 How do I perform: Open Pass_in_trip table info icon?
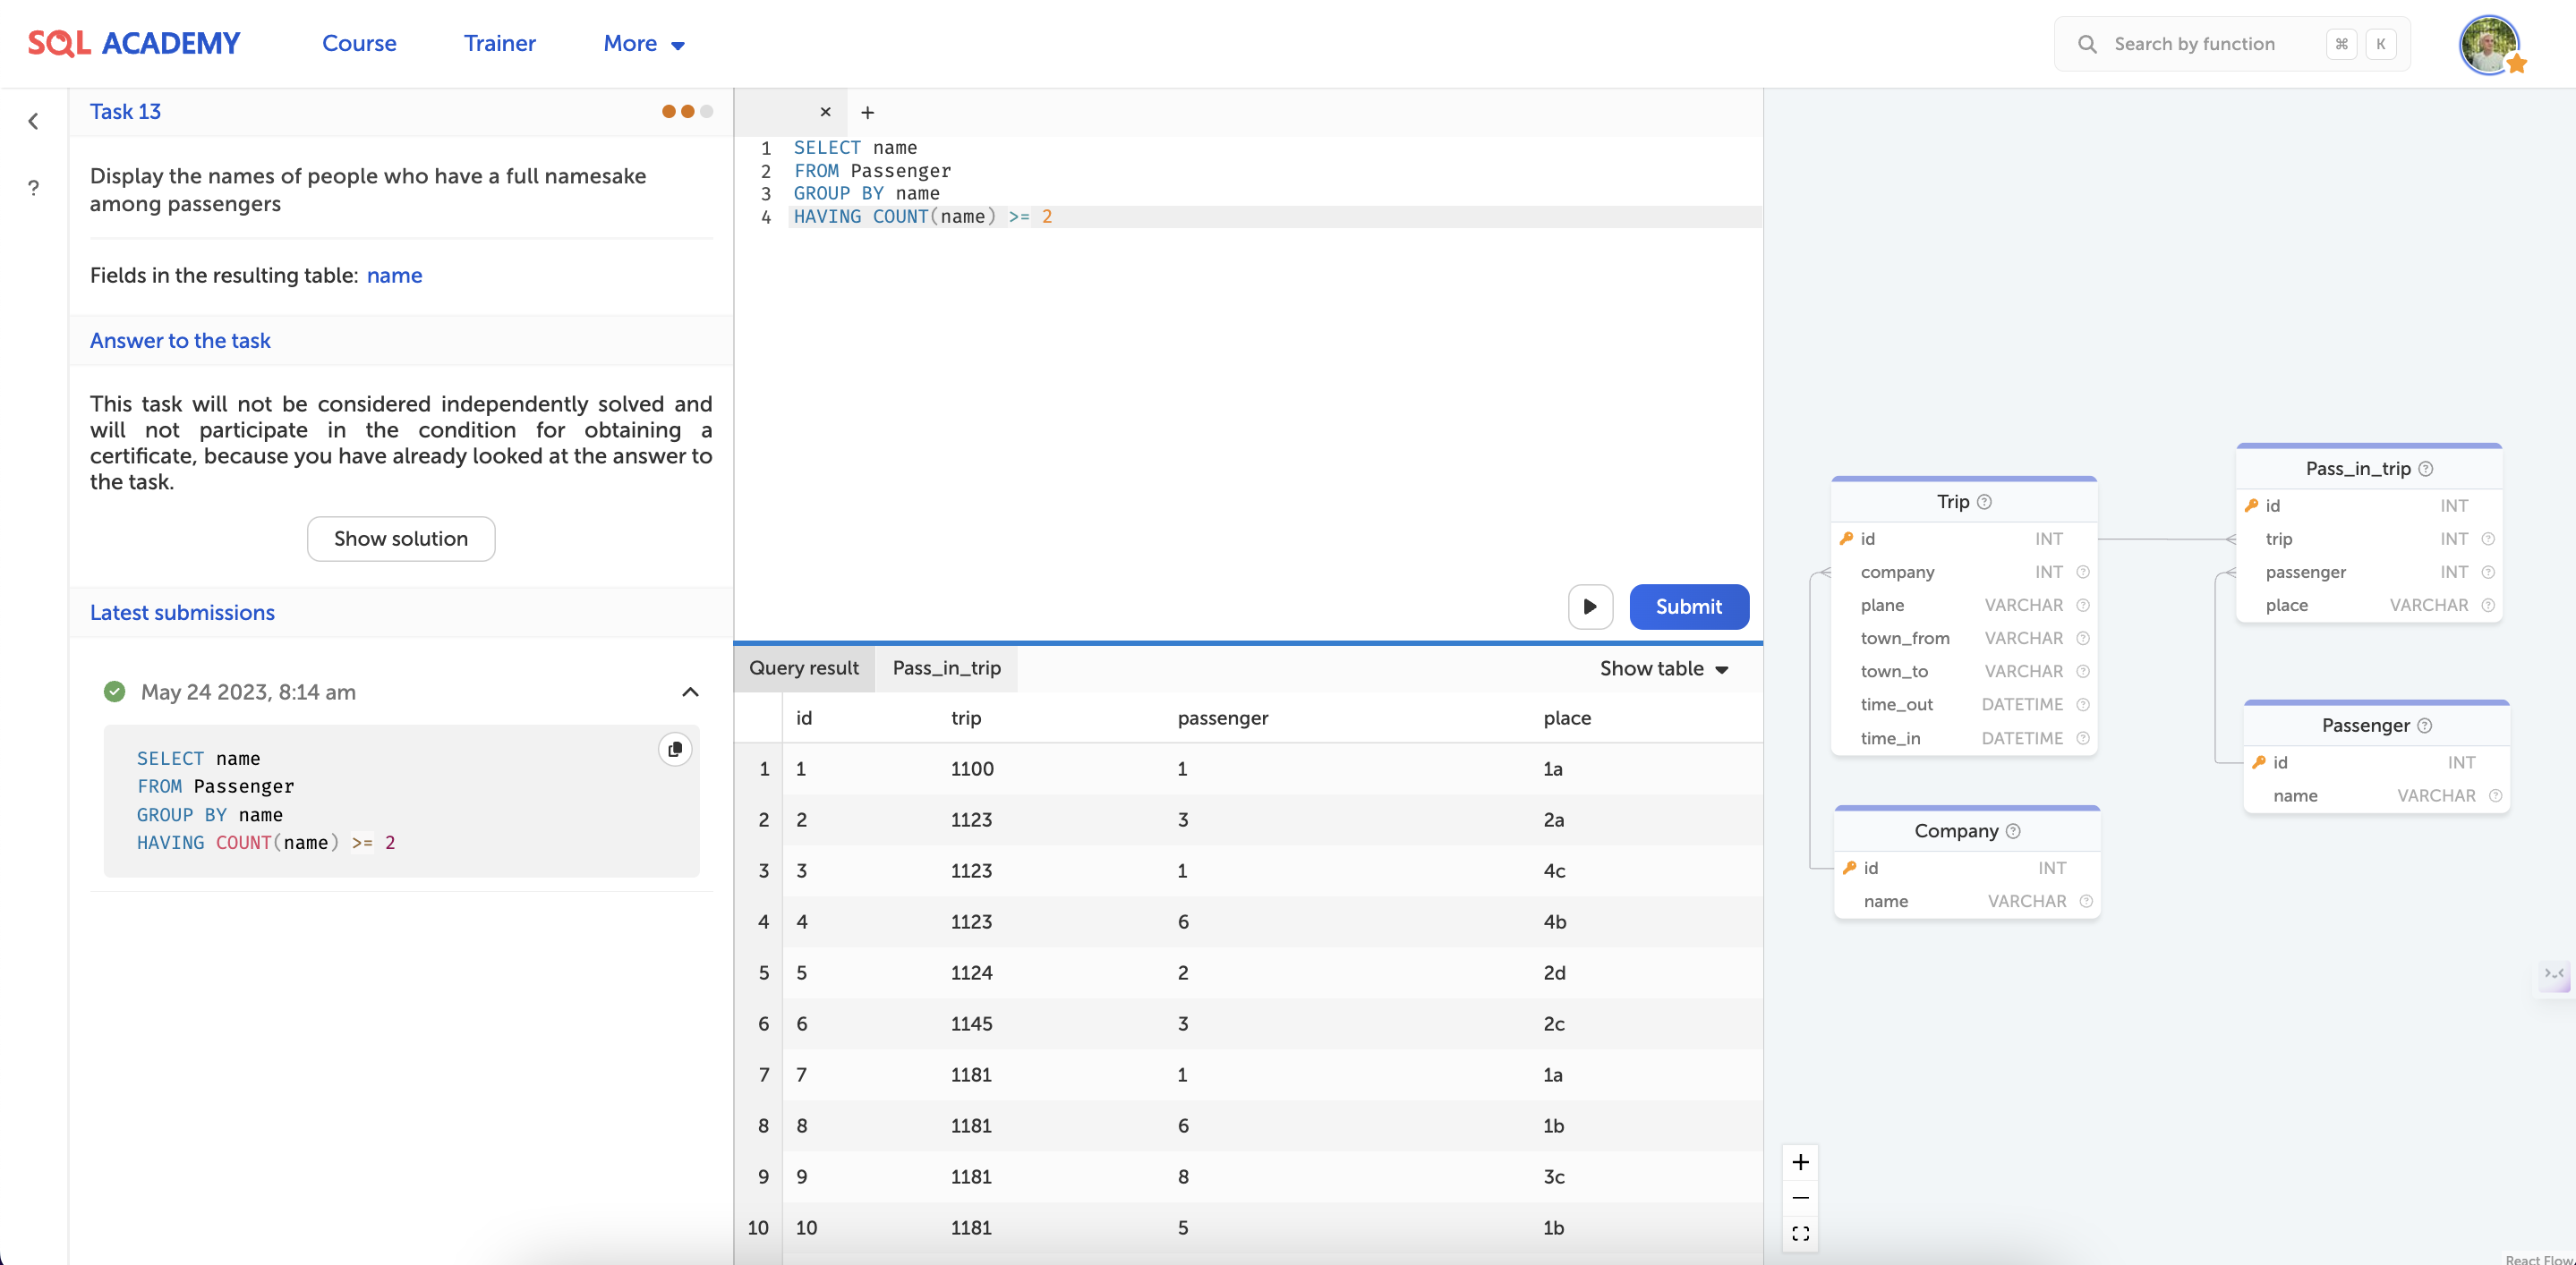(2425, 469)
